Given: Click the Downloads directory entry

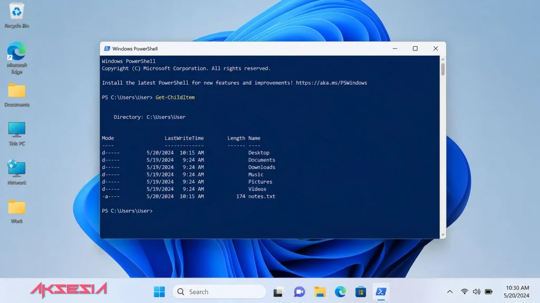Looking at the screenshot, I should 262,167.
